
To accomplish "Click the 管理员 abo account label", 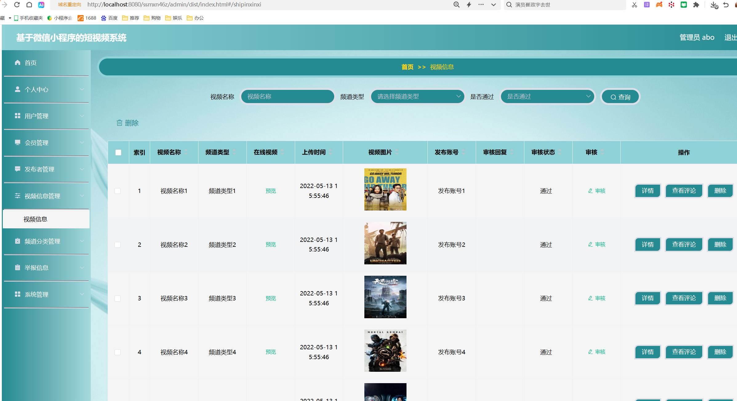I will pos(697,37).
